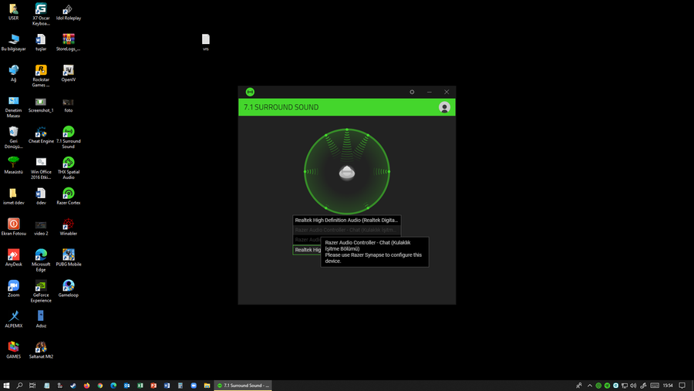Select Masaüstü tree desktop icon
Screen dimensions: 694x391
14,166
